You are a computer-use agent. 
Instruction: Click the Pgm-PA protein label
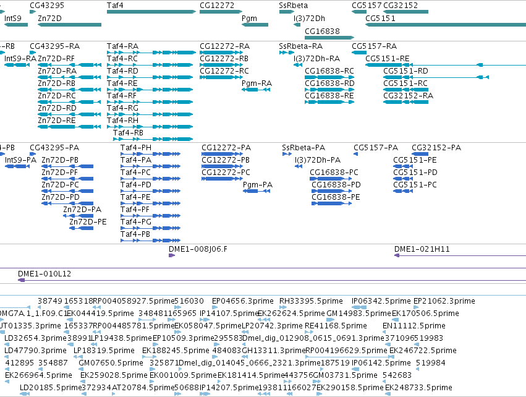pyautogui.click(x=258, y=185)
